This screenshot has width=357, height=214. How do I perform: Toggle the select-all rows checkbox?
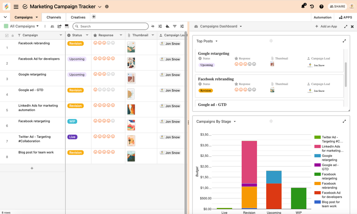click(7, 35)
